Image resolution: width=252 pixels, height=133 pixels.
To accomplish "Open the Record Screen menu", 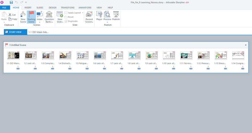I will (x=89, y=17).
